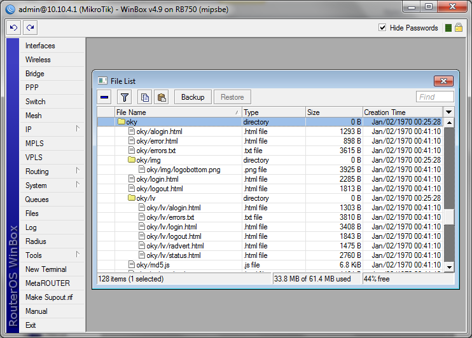
Task: Sort by the File Name column header
Action: tap(179, 112)
